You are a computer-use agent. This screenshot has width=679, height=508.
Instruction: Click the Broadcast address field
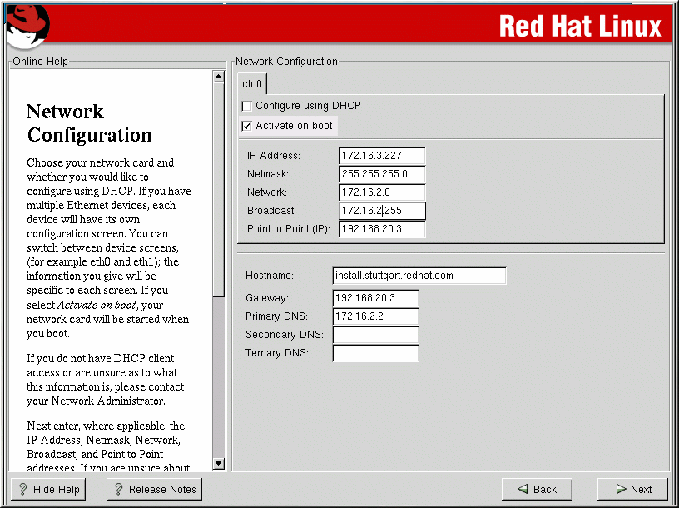382,211
